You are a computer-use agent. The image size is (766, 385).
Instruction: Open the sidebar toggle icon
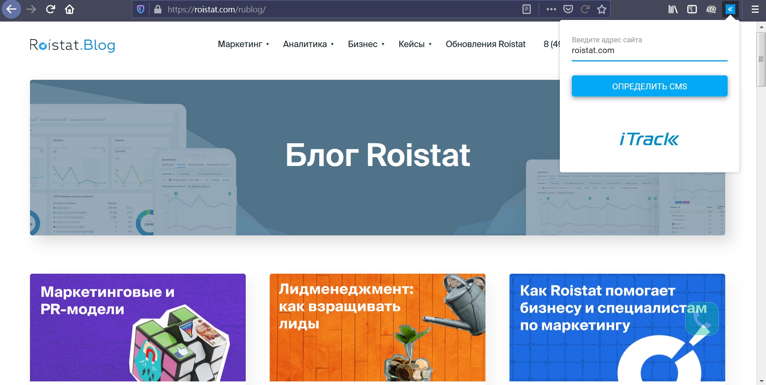[x=691, y=9]
